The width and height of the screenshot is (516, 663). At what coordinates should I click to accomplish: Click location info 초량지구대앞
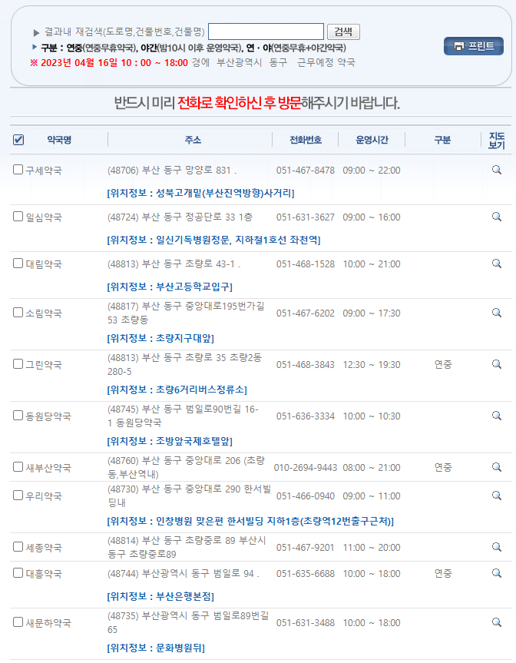pos(160,338)
